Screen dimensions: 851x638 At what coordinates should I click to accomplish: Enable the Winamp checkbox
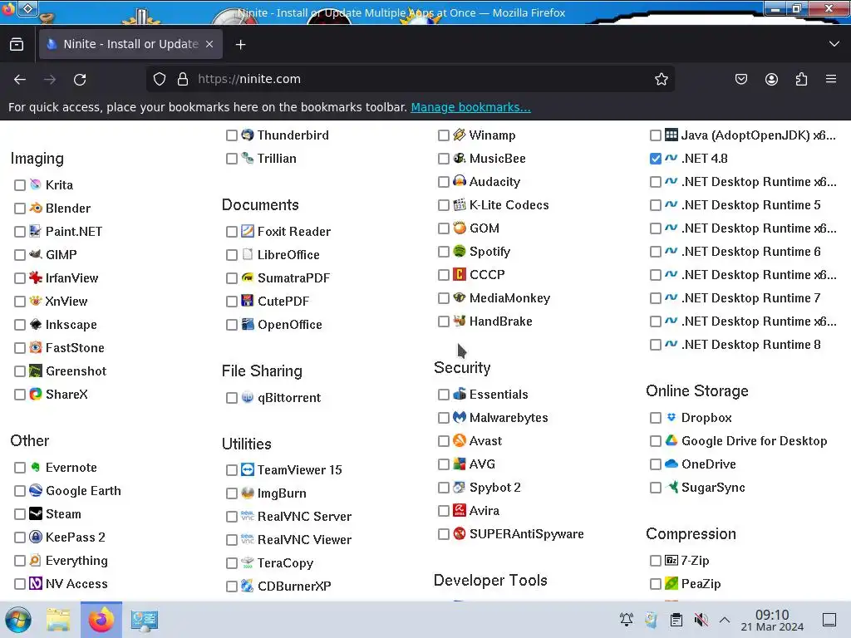point(444,135)
